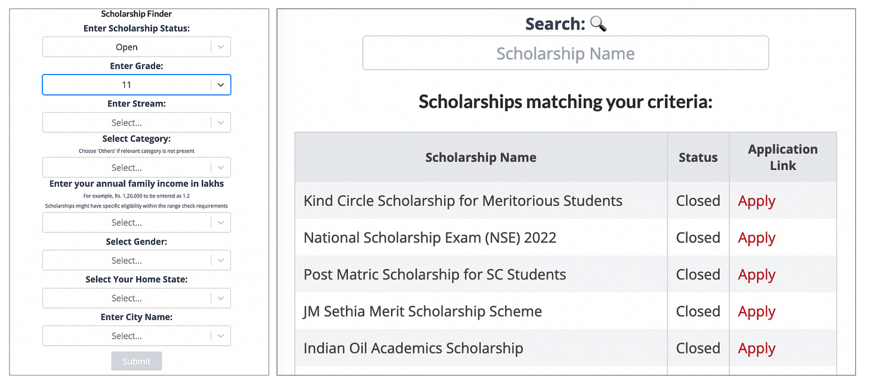Apply to Indian Oil Academics Scholarship
Screen dimensions: 869x384
click(756, 349)
